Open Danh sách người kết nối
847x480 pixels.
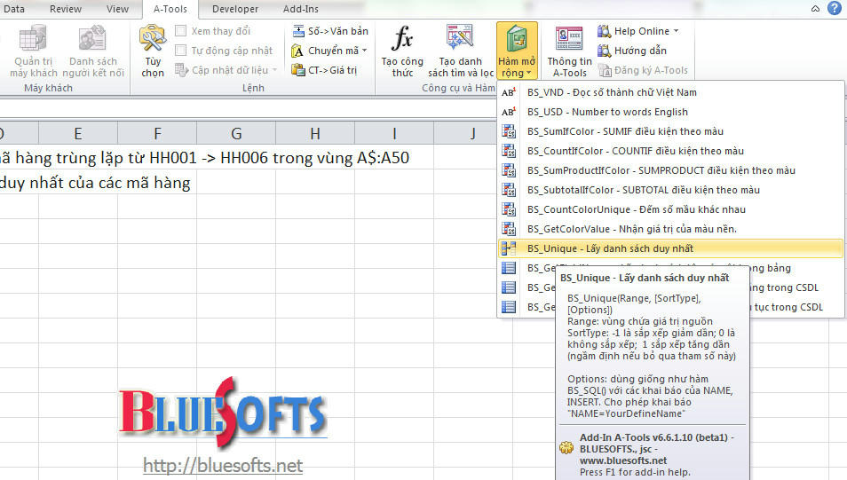point(92,40)
